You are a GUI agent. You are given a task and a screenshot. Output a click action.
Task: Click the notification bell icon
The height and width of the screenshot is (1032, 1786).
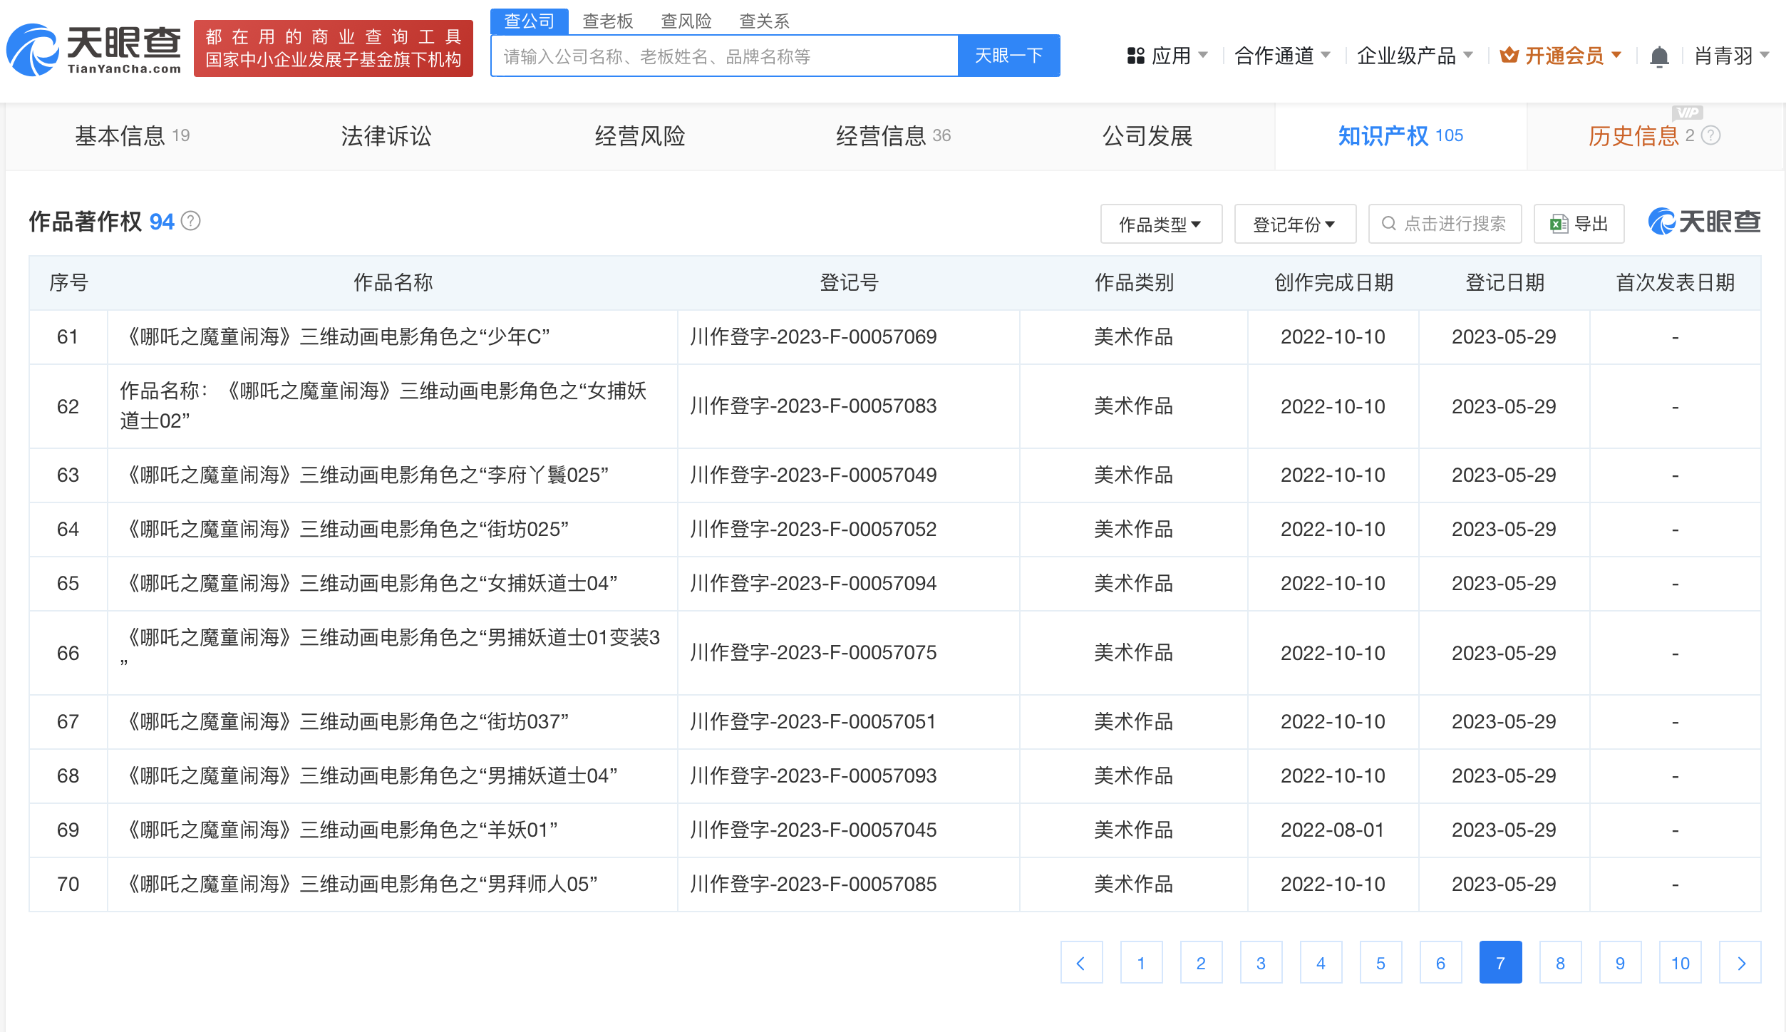coord(1659,56)
